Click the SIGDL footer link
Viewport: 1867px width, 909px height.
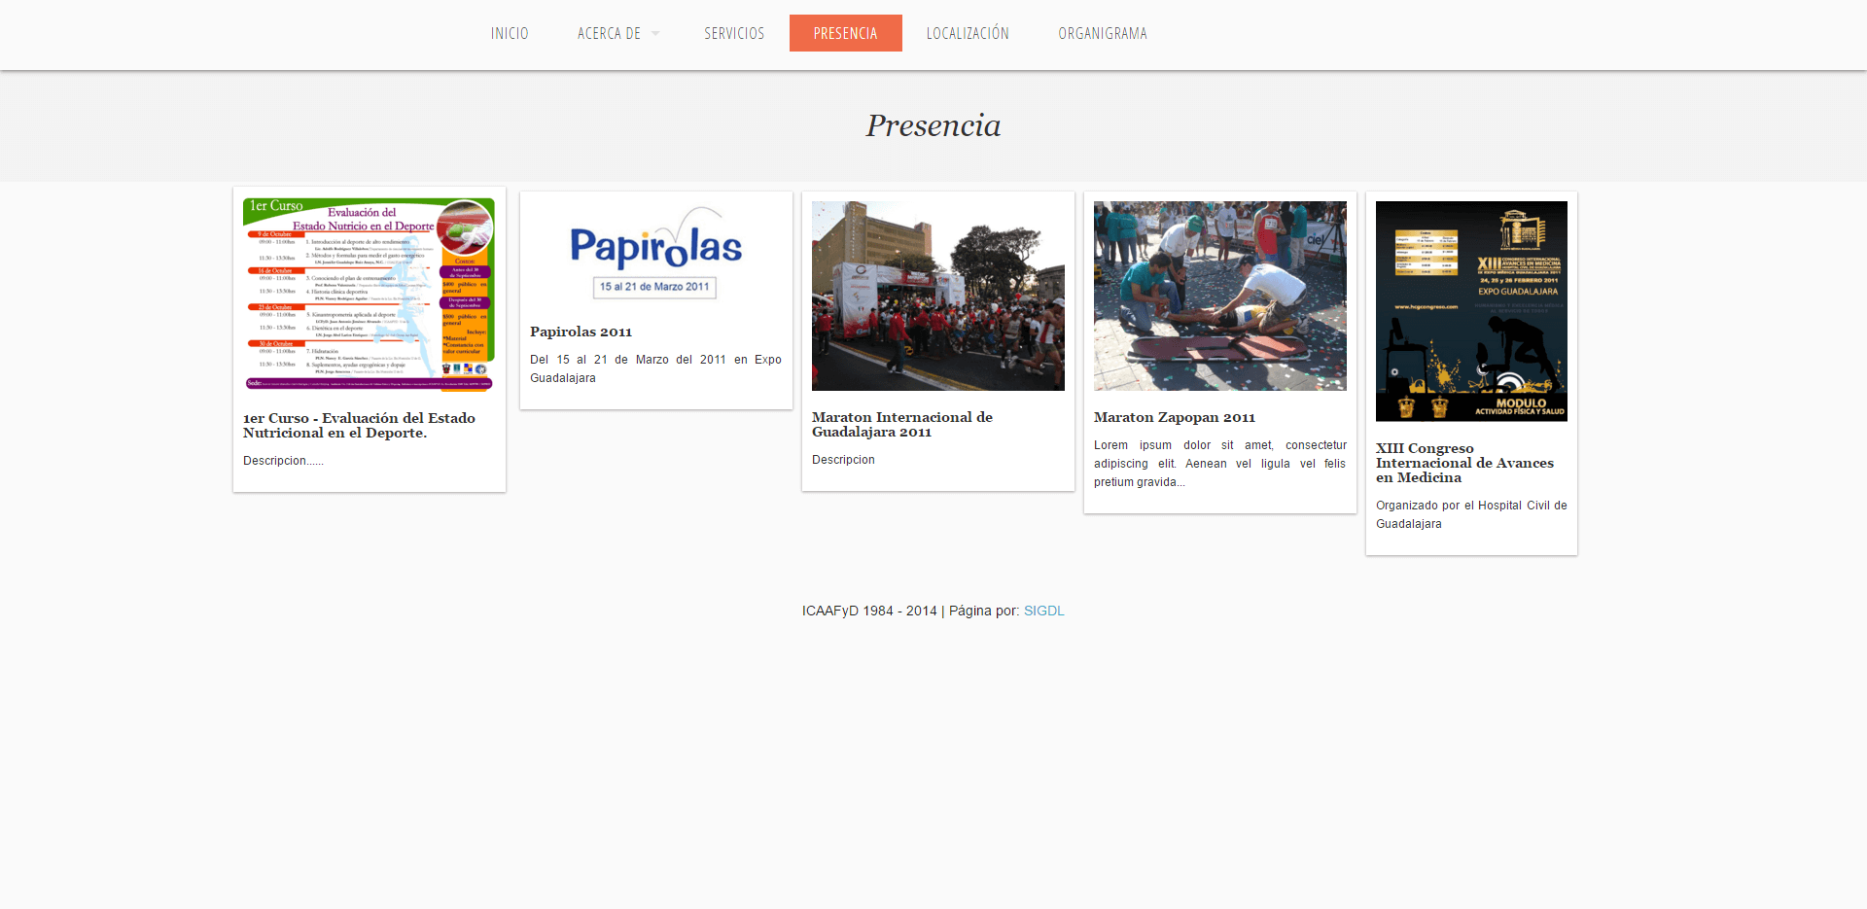click(x=1043, y=611)
